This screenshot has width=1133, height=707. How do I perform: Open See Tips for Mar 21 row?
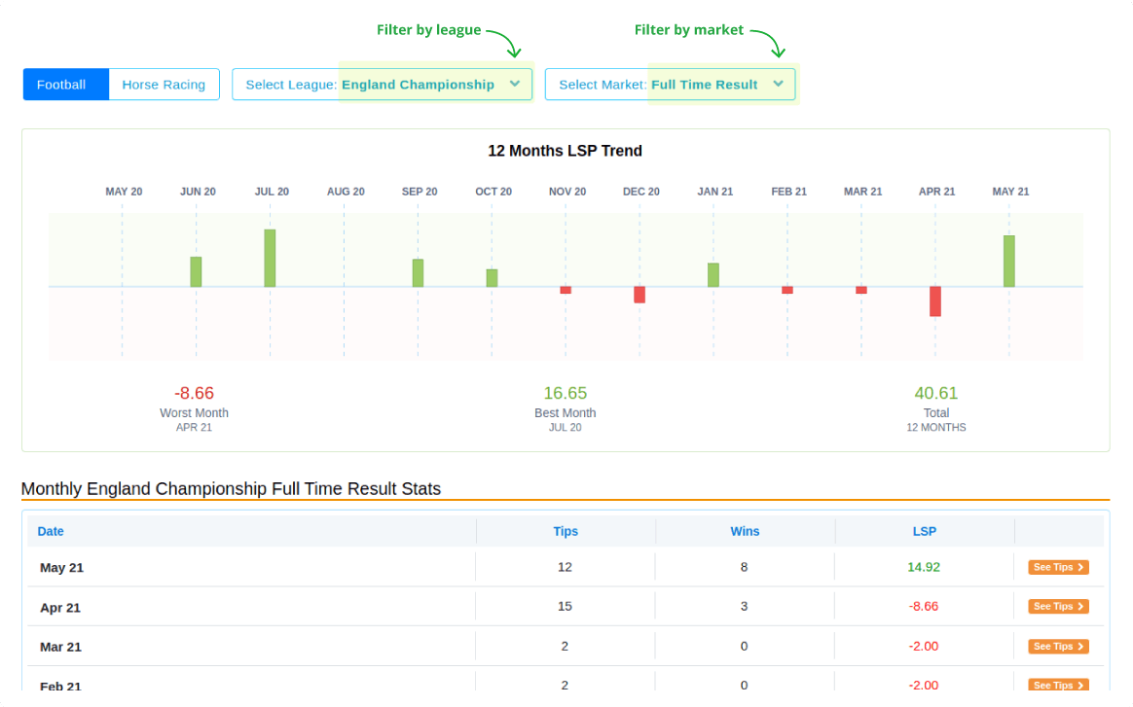tap(1058, 647)
